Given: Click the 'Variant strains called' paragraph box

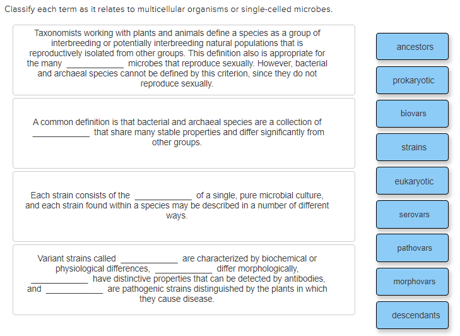Looking at the screenshot, I should (x=184, y=280).
